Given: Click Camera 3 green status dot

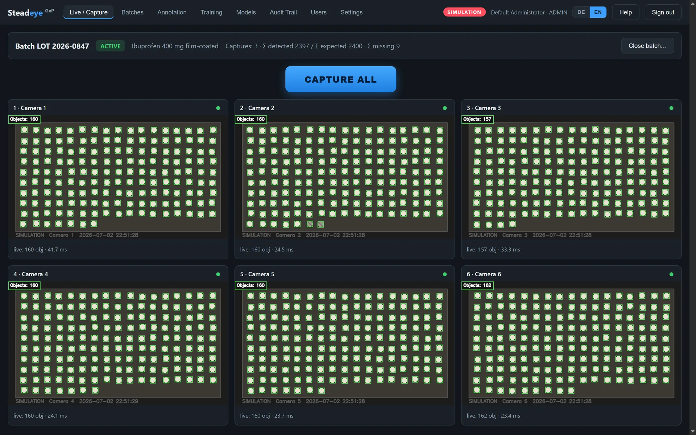Looking at the screenshot, I should point(671,108).
